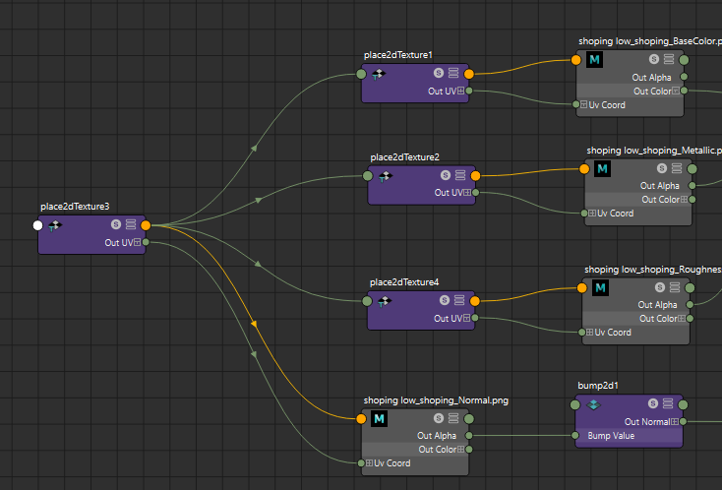
Task: Click orange output port of place2dTexture3
Action: pyautogui.click(x=146, y=225)
